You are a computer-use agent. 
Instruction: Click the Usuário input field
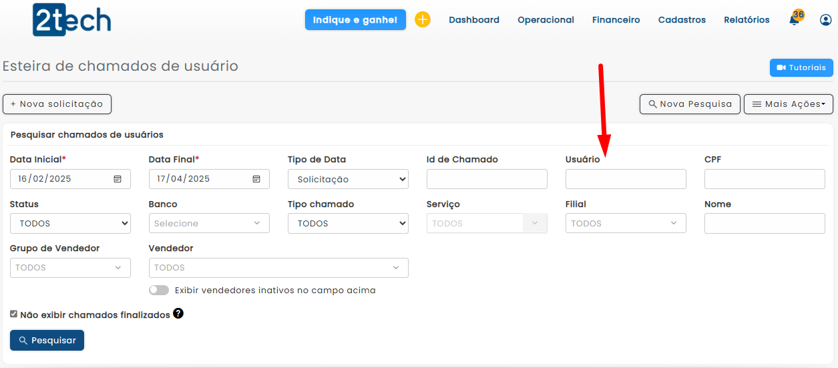(x=626, y=179)
